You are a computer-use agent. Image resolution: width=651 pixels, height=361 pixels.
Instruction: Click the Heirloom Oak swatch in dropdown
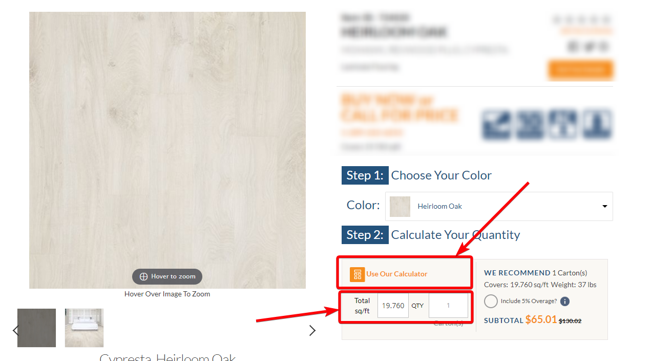pyautogui.click(x=400, y=206)
